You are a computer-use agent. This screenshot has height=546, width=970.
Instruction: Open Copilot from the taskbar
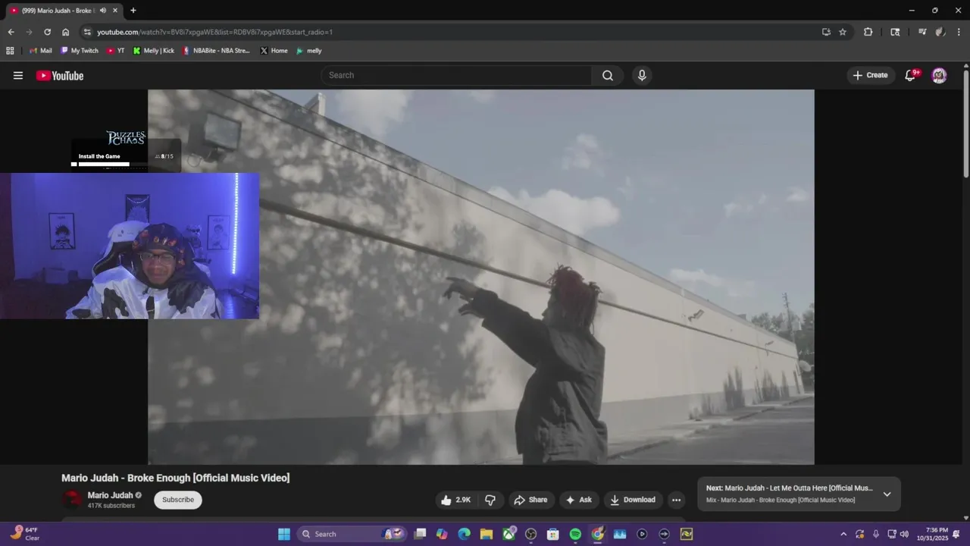(x=442, y=534)
